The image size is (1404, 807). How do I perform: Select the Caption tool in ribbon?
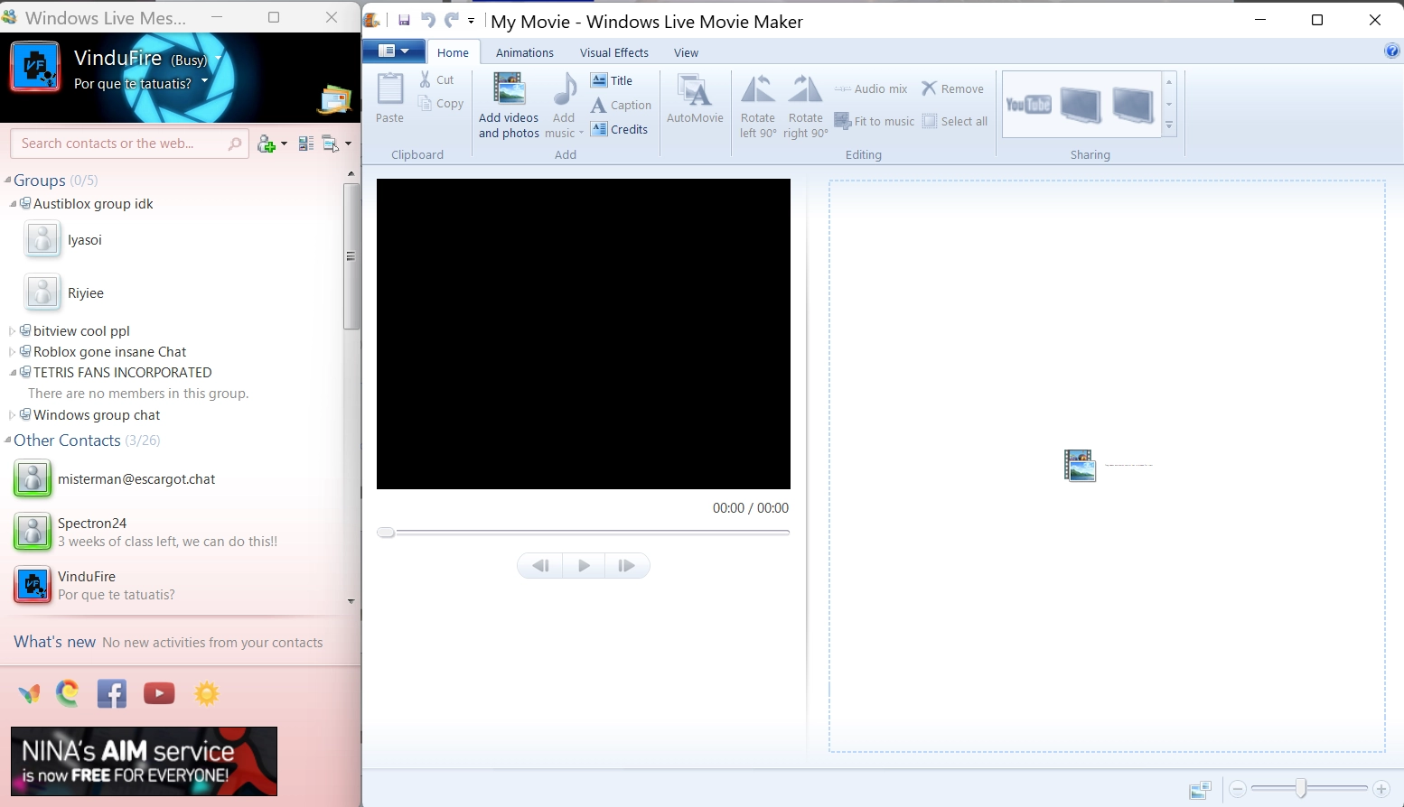621,105
